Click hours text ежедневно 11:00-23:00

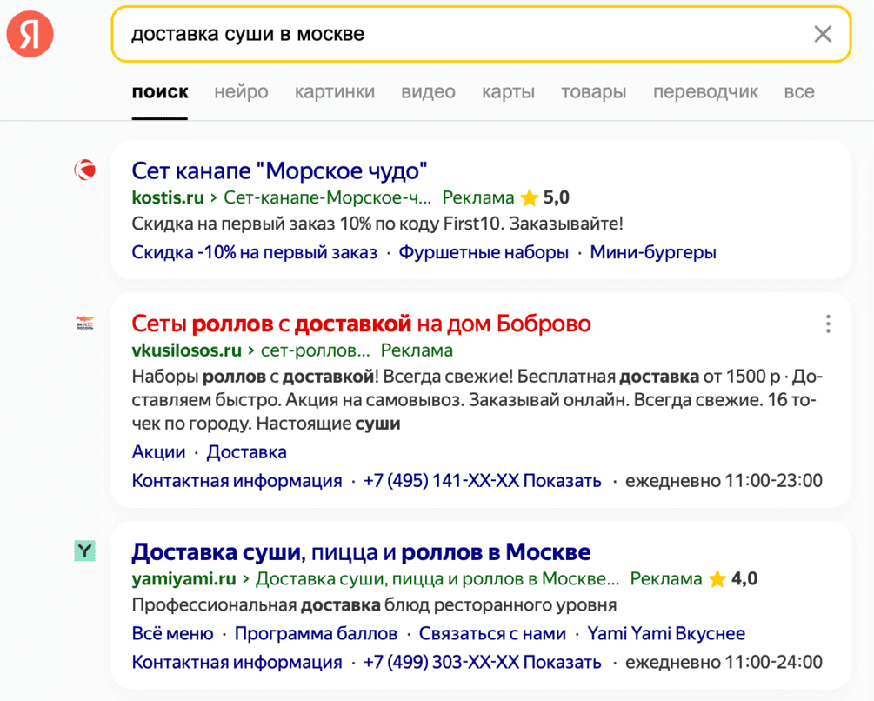click(724, 480)
